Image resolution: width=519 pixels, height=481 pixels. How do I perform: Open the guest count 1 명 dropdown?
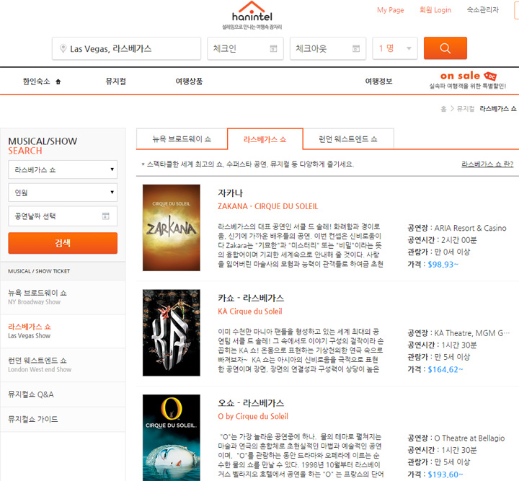(x=395, y=48)
